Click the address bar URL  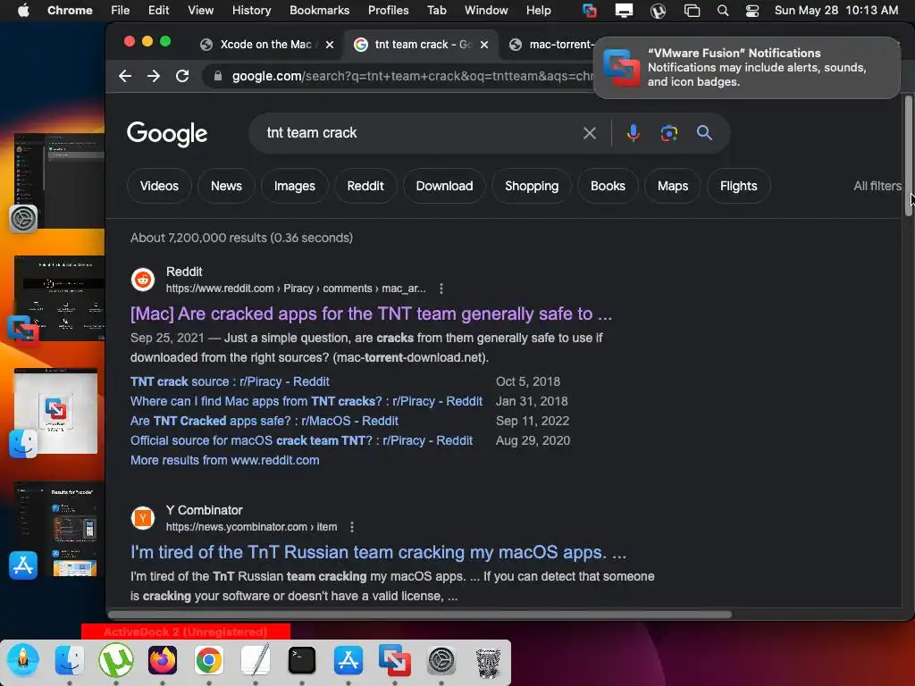click(x=412, y=77)
